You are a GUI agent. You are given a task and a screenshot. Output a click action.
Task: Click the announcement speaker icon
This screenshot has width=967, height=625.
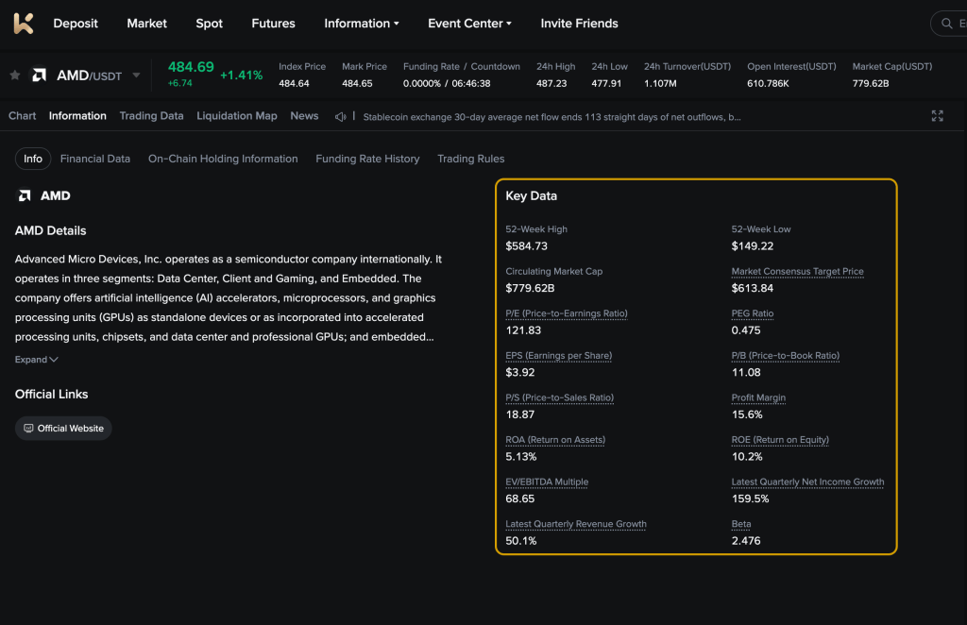[x=340, y=116]
